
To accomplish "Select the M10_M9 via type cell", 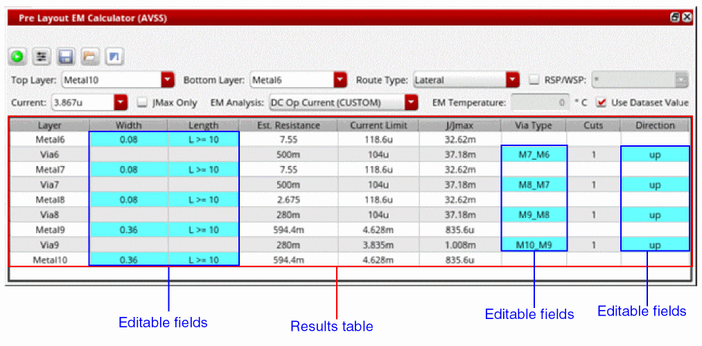I will pyautogui.click(x=534, y=244).
